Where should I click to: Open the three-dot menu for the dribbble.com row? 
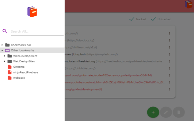170,68
